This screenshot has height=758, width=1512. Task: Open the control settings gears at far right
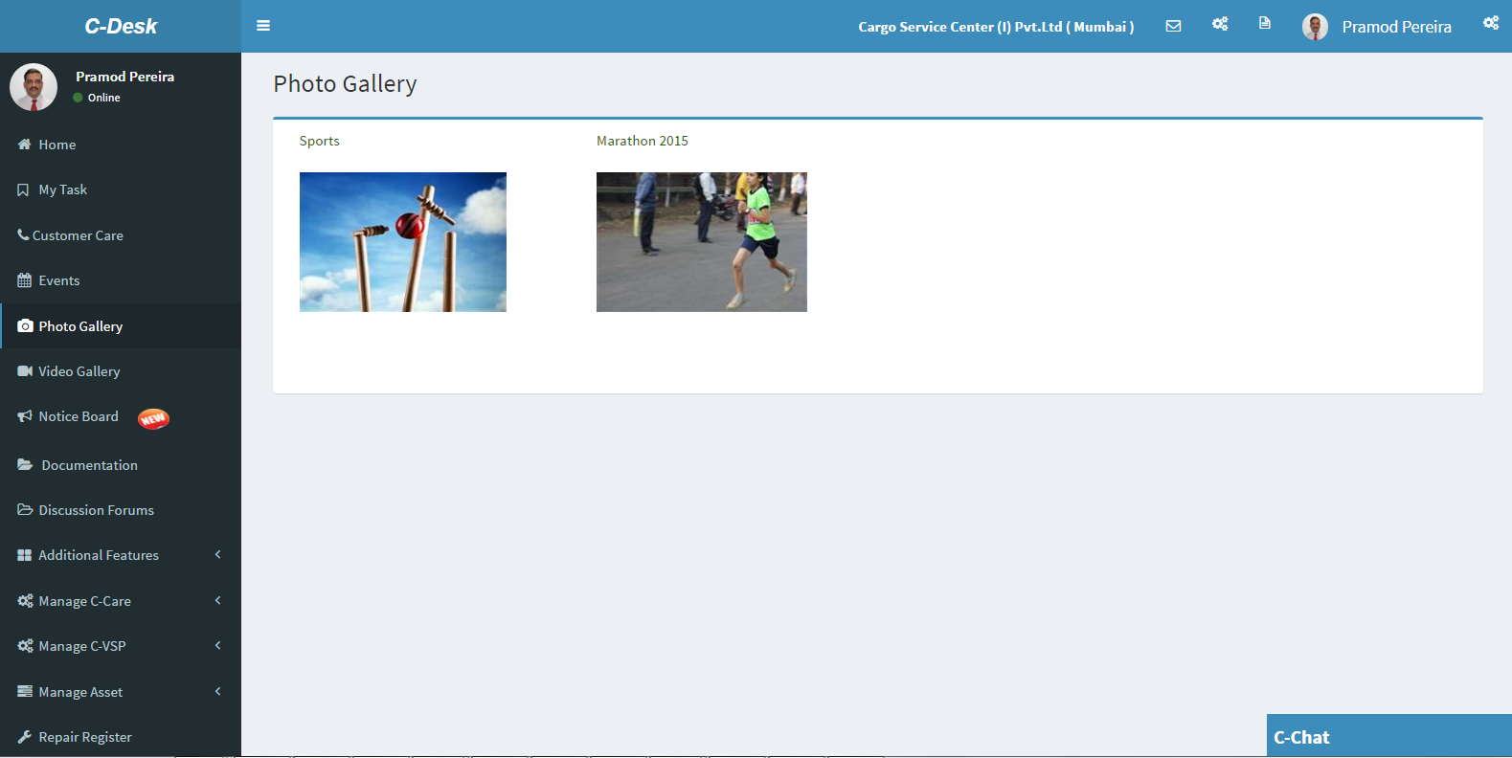[x=1491, y=23]
